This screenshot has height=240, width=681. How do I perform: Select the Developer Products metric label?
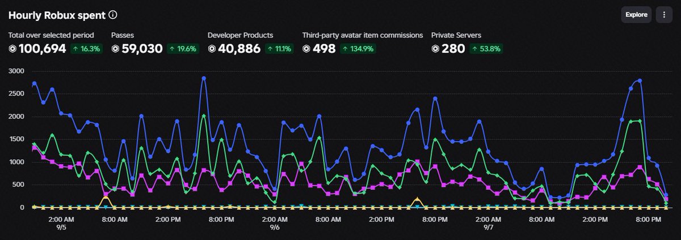pos(241,35)
